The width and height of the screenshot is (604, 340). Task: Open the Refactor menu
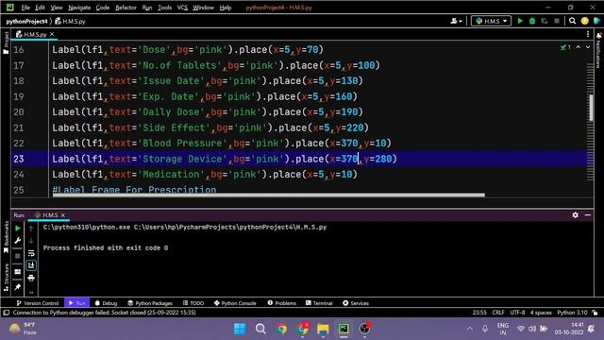click(126, 8)
